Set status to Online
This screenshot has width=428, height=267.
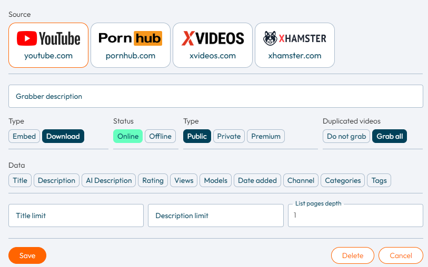click(128, 136)
